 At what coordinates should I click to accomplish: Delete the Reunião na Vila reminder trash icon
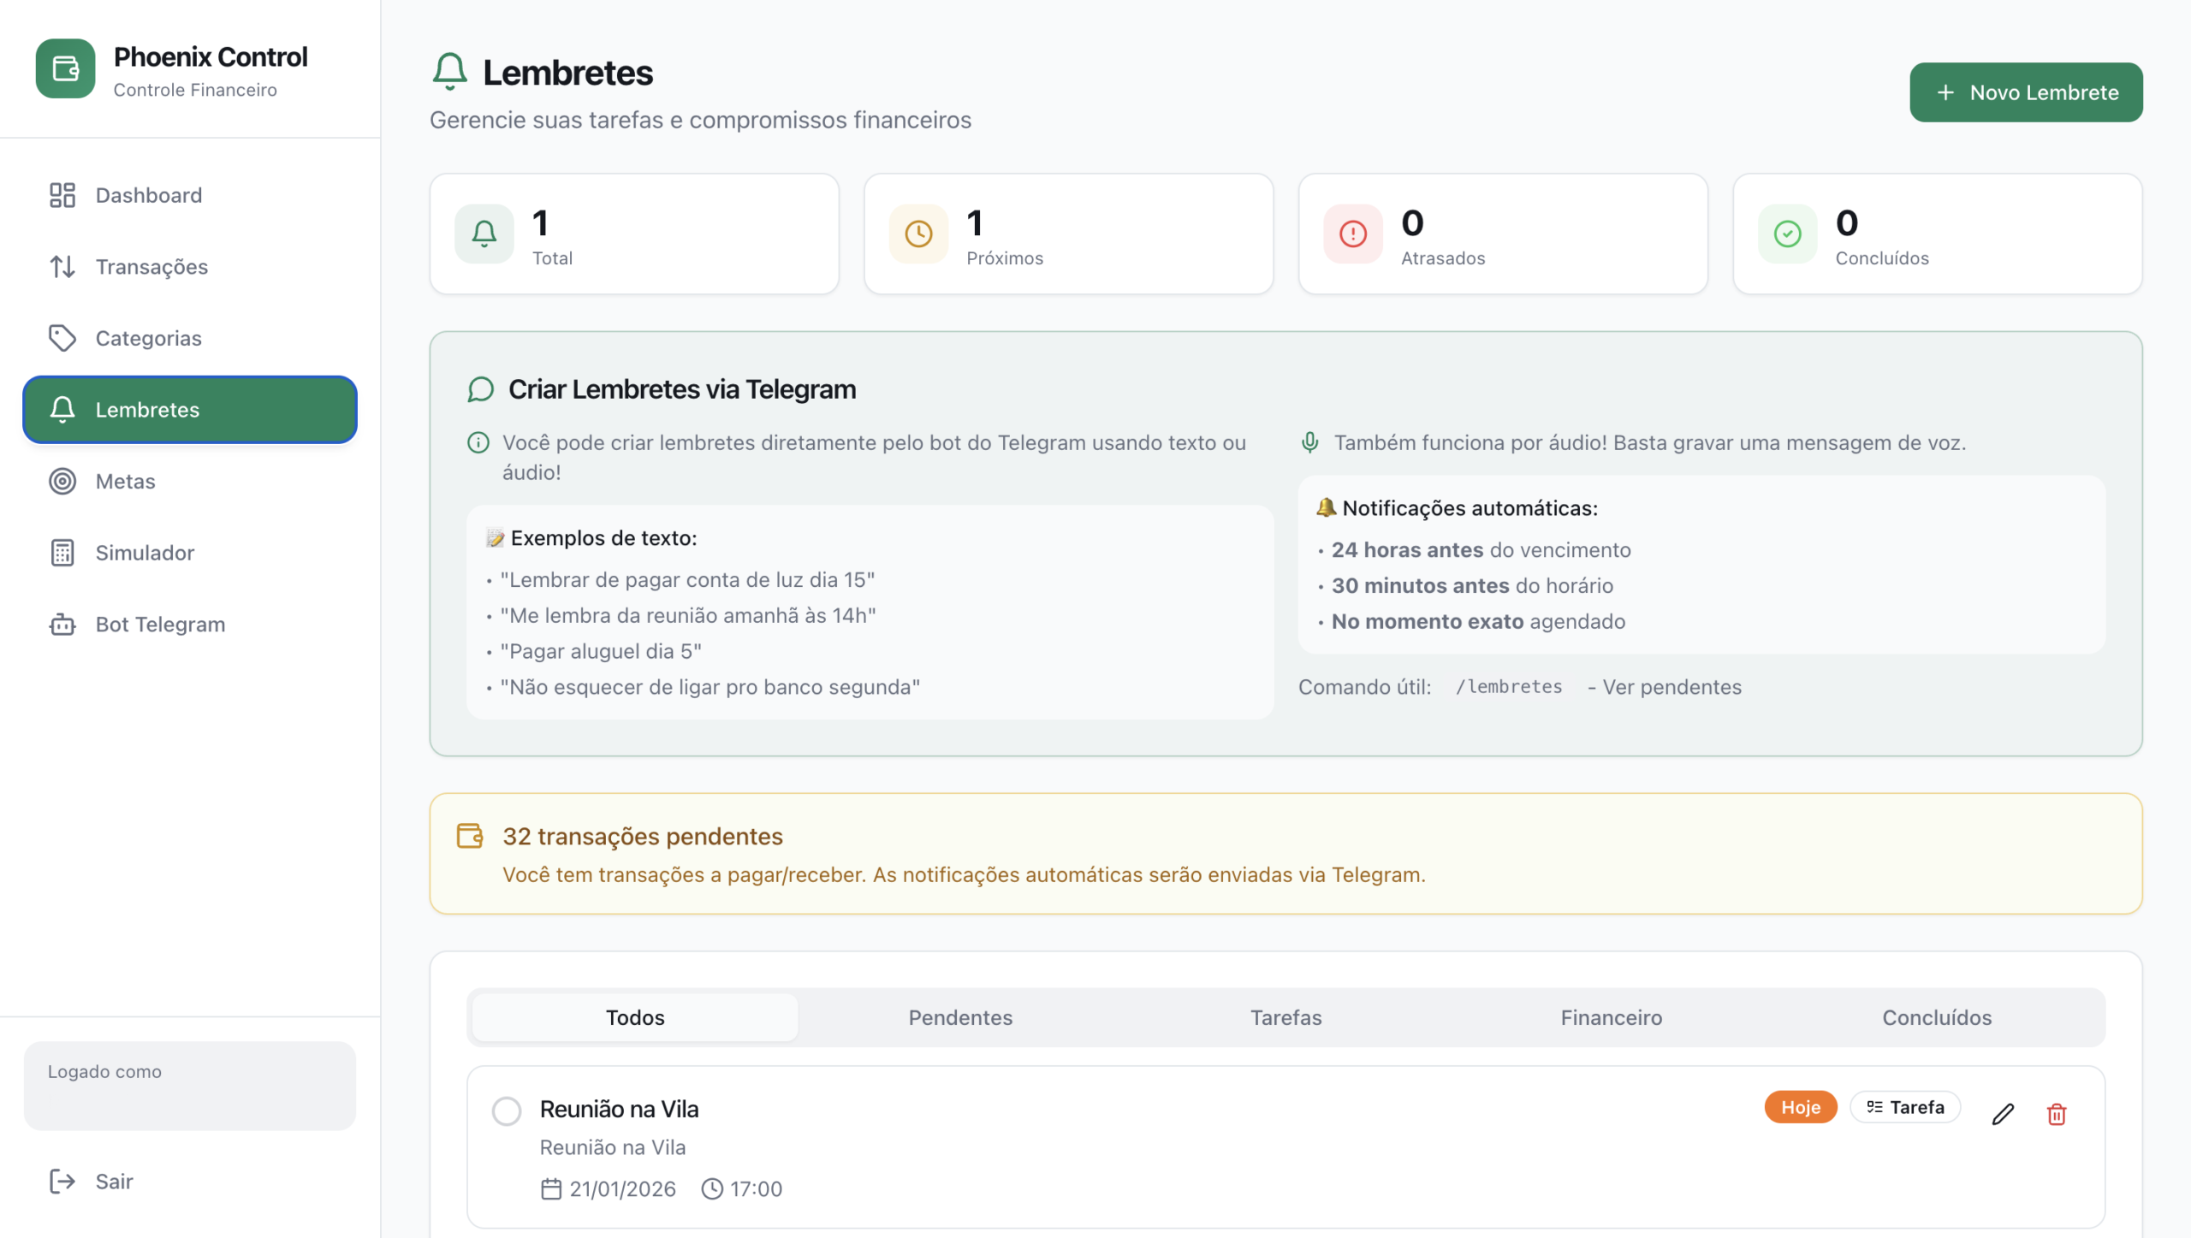tap(2057, 1114)
